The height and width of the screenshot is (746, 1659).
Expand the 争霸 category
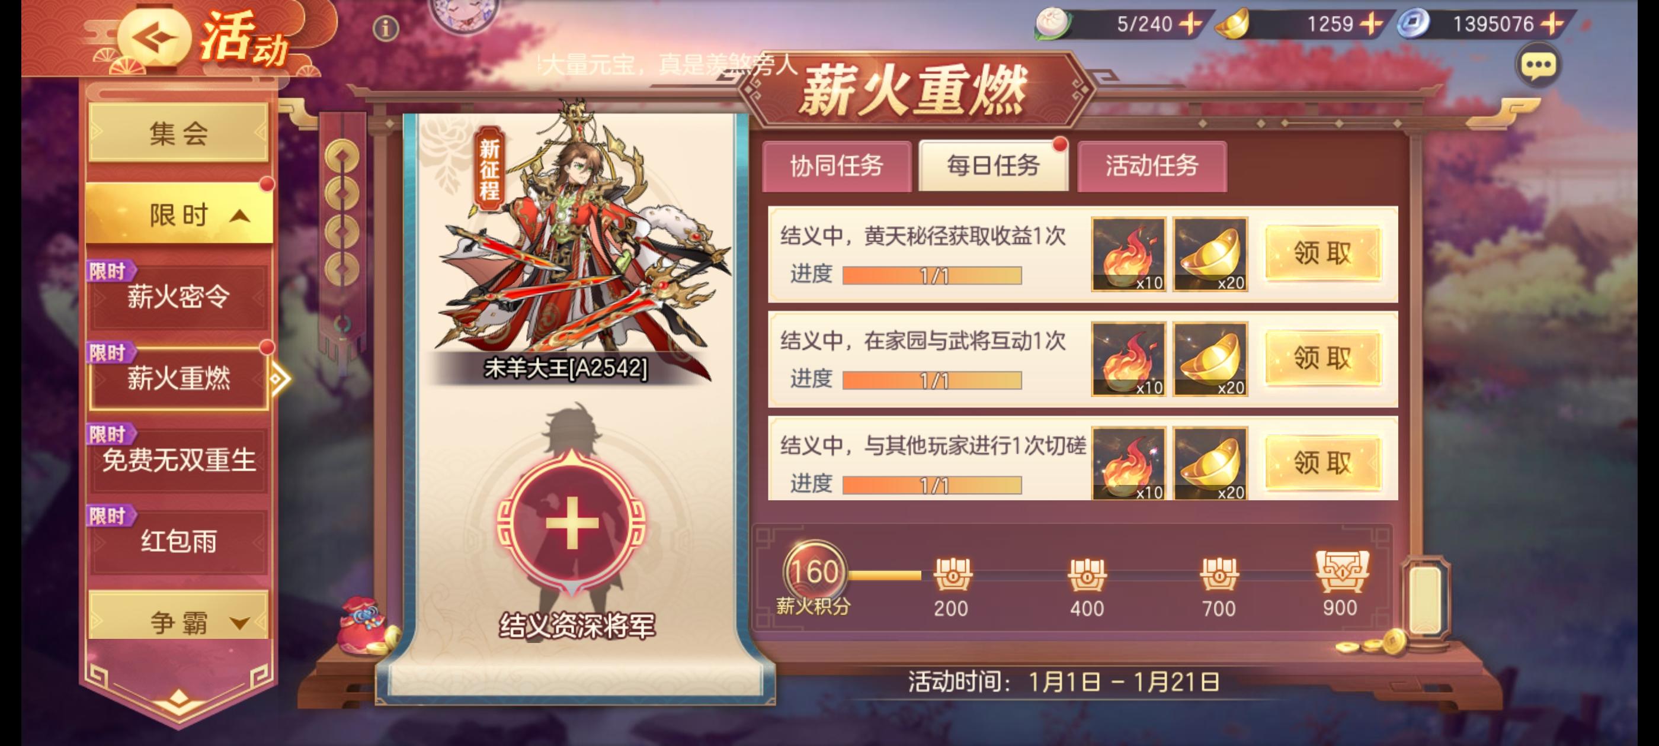pos(178,620)
